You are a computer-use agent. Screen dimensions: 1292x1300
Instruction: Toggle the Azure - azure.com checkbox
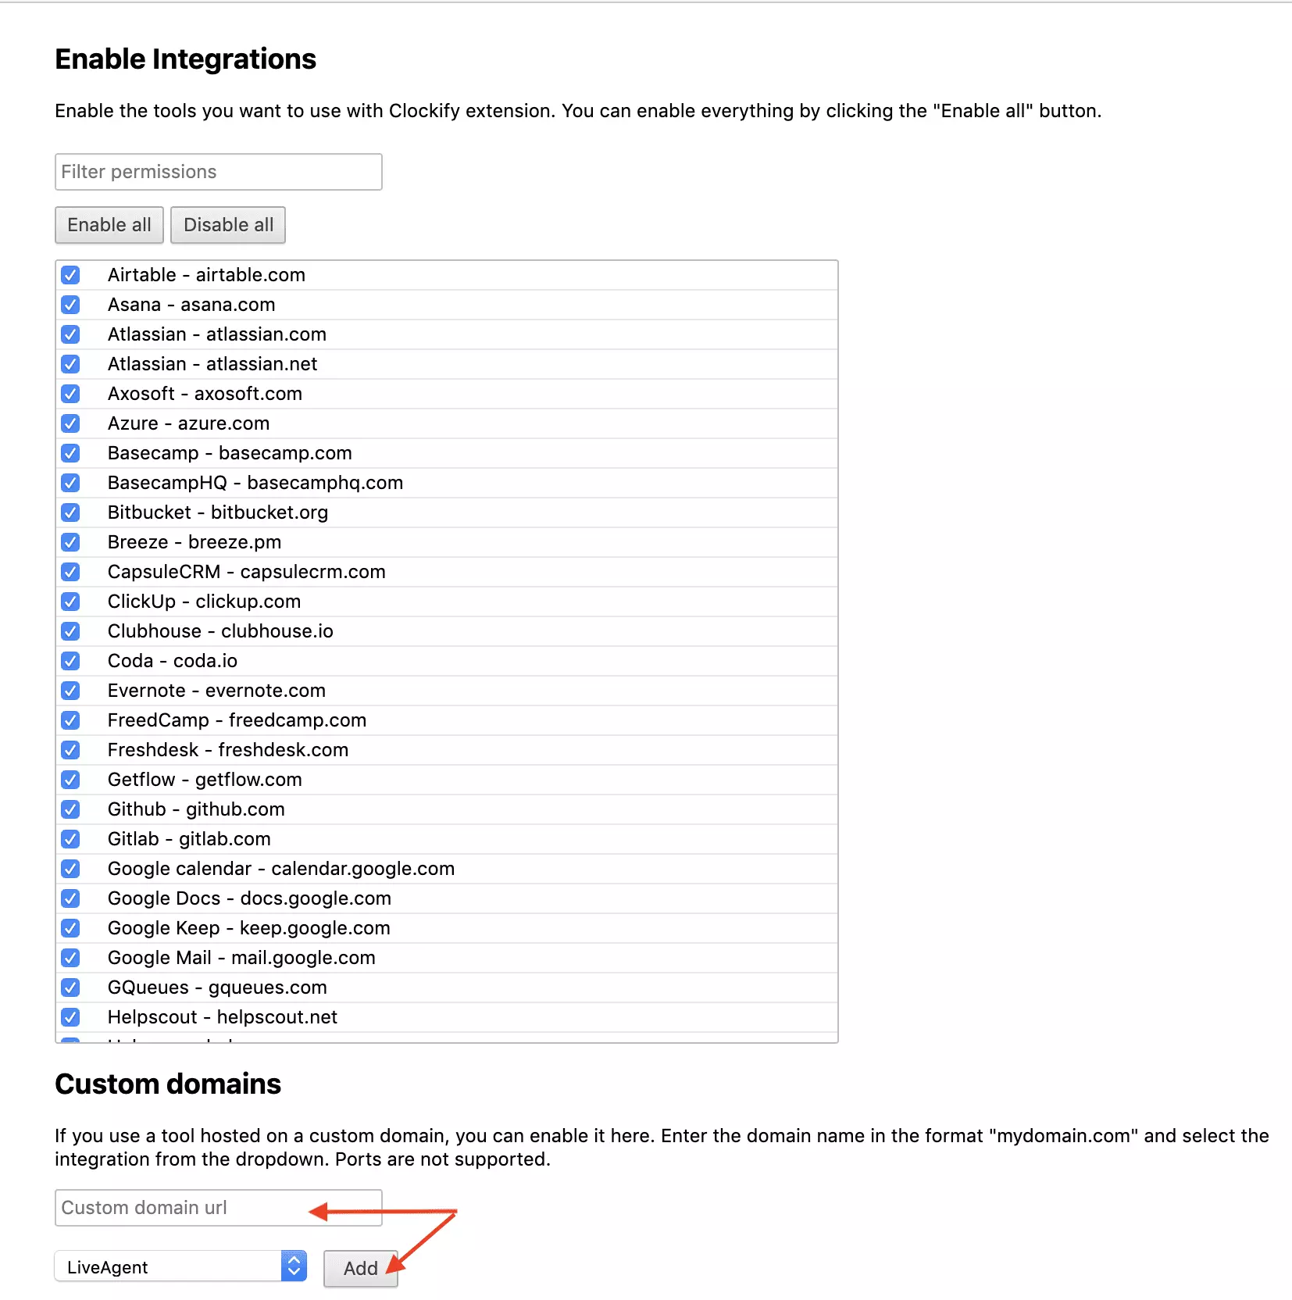(x=70, y=423)
